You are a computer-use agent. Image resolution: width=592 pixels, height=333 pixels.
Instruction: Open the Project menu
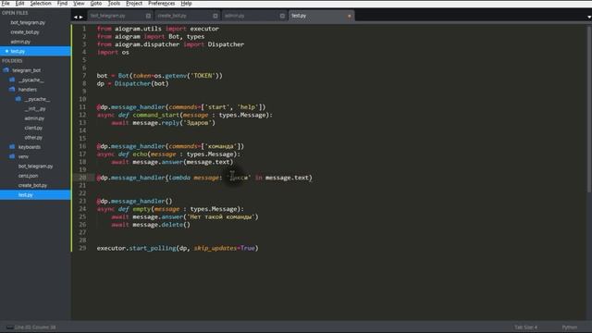[x=134, y=4]
